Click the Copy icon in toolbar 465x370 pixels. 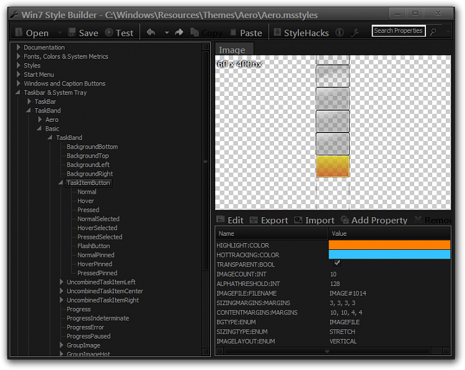coord(195,32)
